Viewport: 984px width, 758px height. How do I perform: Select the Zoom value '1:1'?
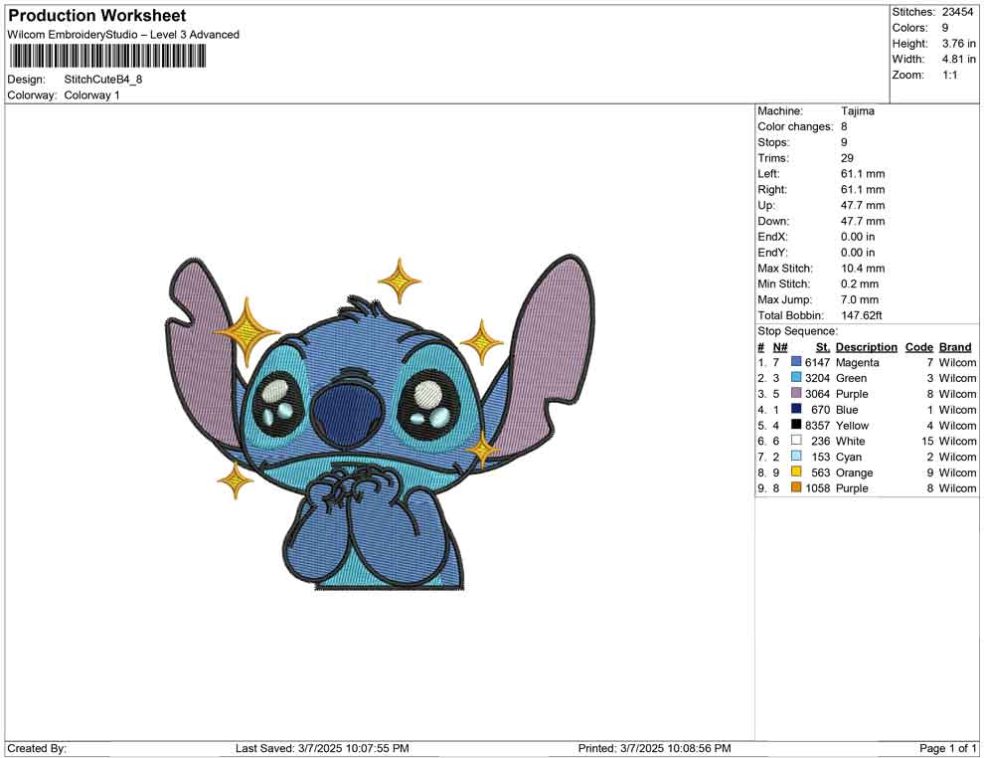coord(950,75)
